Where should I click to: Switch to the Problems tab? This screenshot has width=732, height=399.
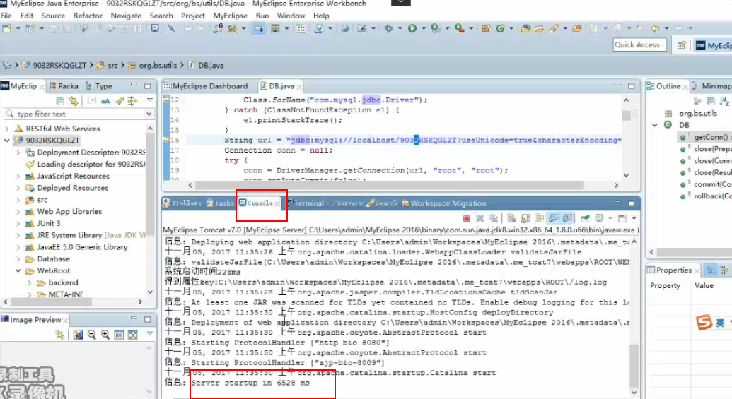182,203
